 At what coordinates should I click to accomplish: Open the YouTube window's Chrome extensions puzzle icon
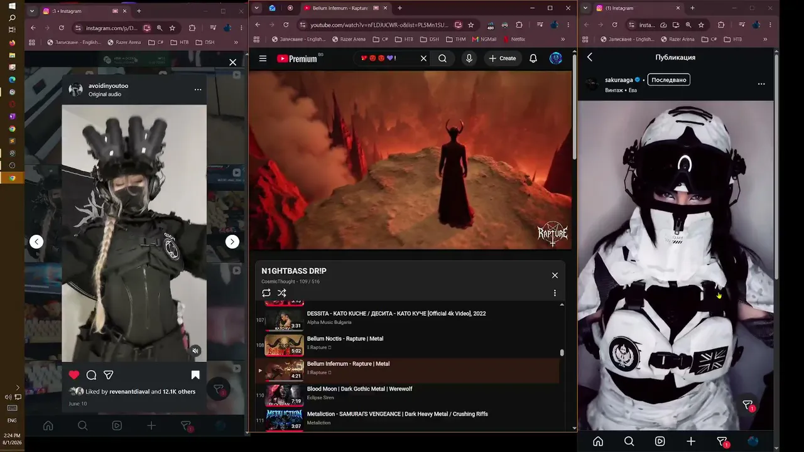click(519, 24)
